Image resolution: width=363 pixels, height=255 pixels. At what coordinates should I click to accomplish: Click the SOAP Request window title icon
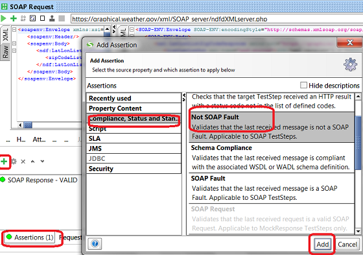point(4,6)
